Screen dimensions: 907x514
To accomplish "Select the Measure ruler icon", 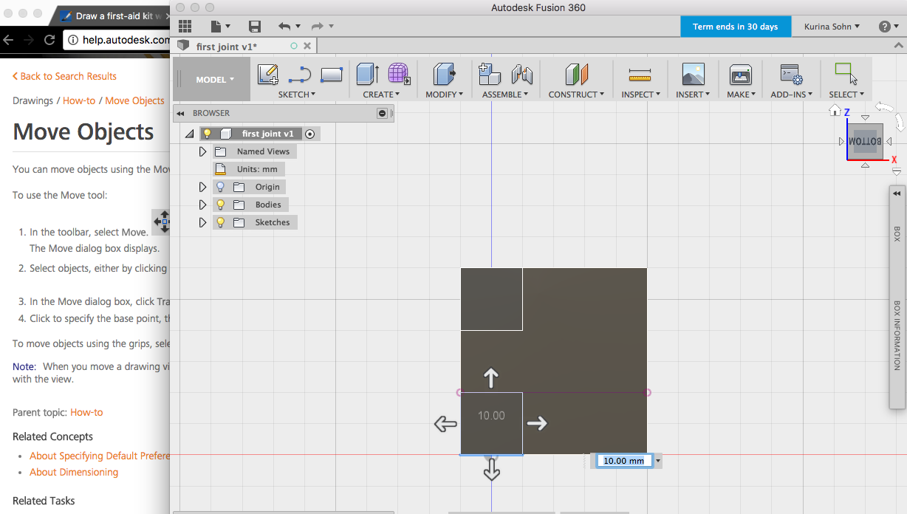I will point(640,75).
